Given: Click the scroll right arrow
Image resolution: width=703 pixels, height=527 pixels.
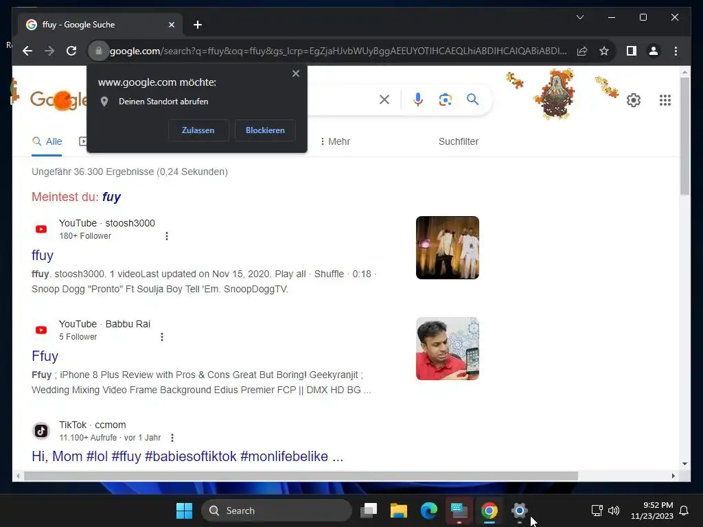Looking at the screenshot, I should click(x=673, y=476).
